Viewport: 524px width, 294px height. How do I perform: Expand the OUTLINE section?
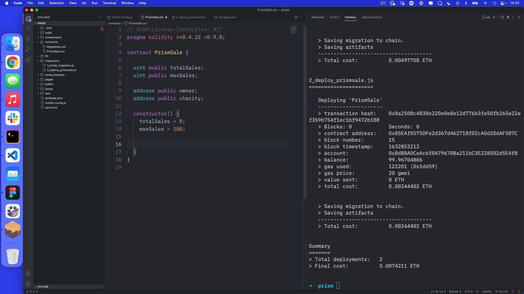point(44,286)
